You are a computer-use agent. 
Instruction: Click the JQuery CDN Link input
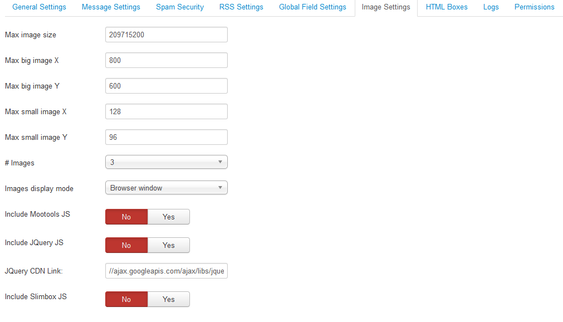pos(166,271)
